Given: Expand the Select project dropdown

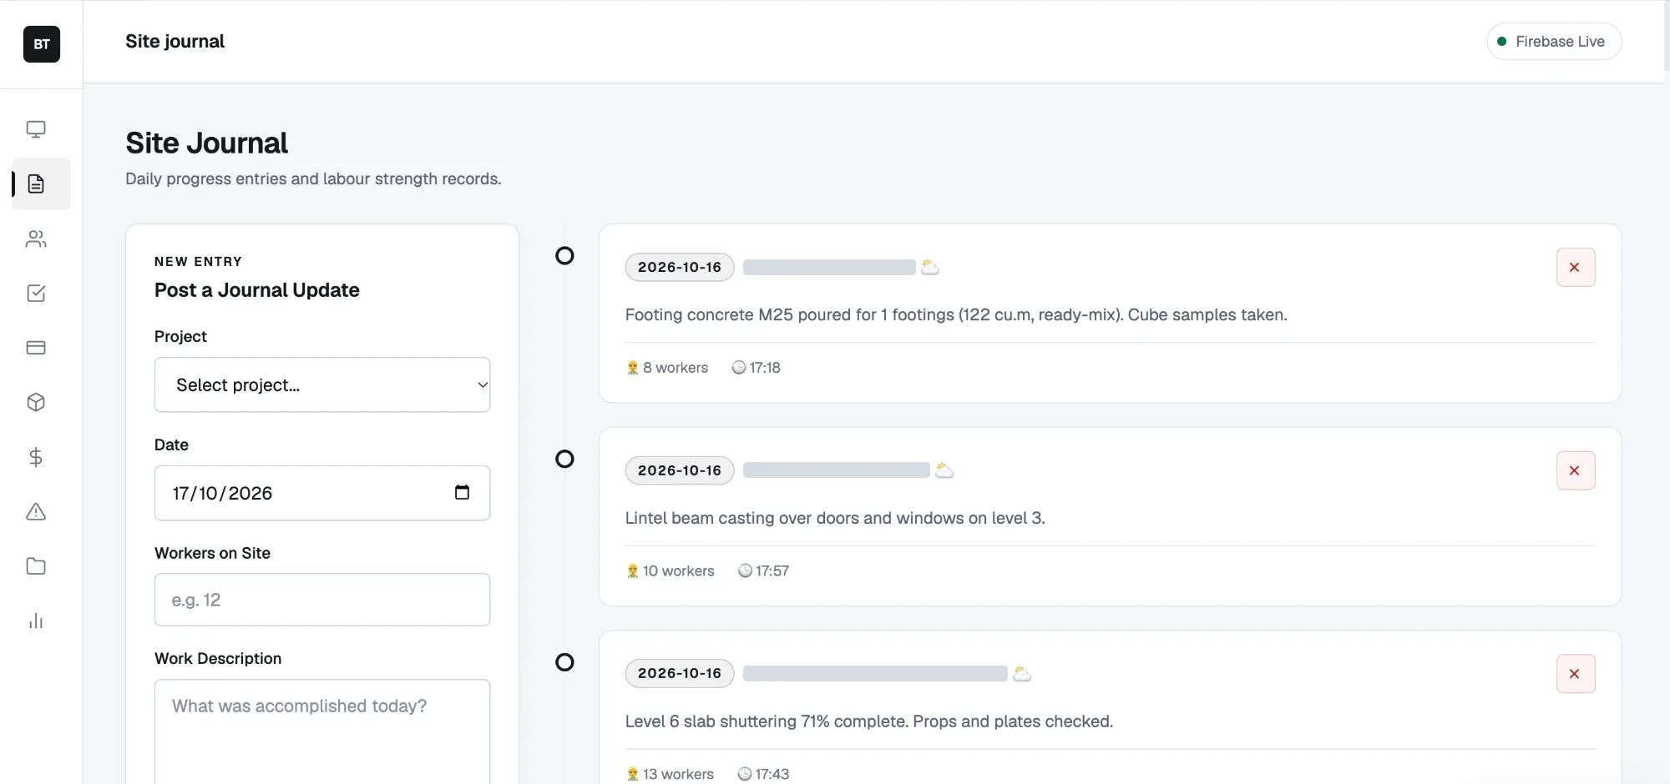Looking at the screenshot, I should 322,384.
